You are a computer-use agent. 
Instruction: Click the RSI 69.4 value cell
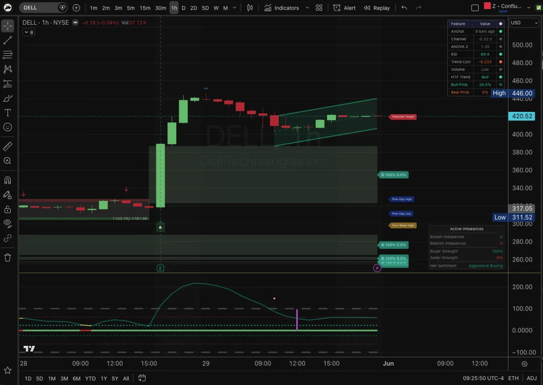pos(485,55)
